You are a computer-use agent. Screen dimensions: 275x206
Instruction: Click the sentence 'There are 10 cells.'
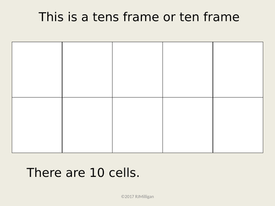click(83, 172)
